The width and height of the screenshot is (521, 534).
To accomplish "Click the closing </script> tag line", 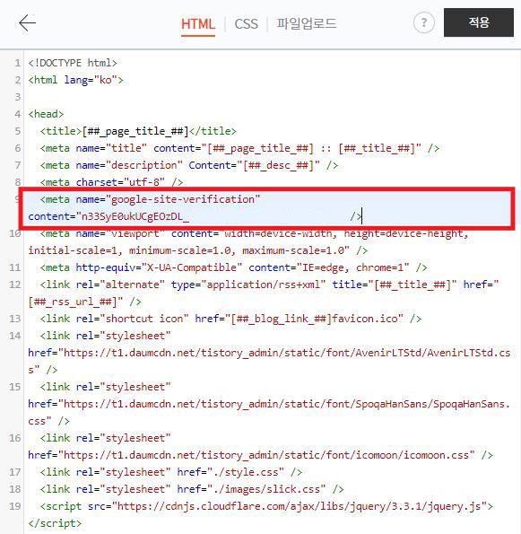I will [x=55, y=523].
